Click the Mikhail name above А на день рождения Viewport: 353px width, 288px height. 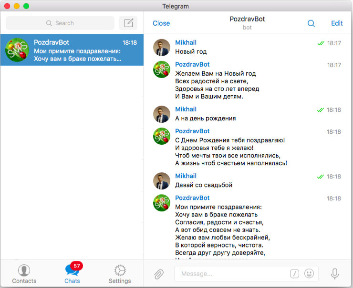point(186,109)
